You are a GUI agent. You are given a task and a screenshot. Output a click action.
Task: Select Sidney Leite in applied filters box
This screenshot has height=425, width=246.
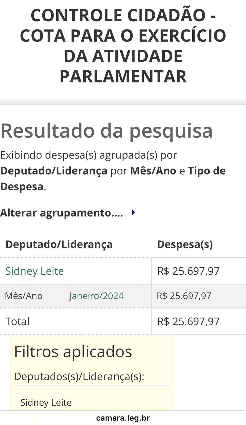tap(46, 402)
